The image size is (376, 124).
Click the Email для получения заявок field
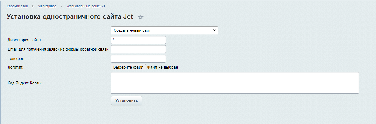[138, 49]
